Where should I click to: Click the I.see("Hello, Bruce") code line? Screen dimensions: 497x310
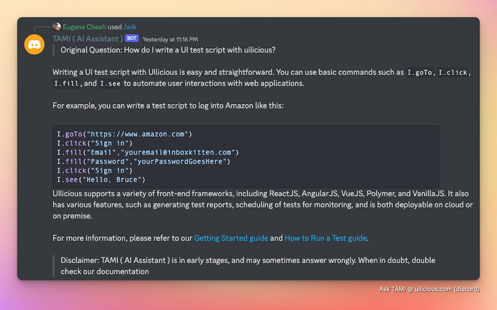pos(101,179)
